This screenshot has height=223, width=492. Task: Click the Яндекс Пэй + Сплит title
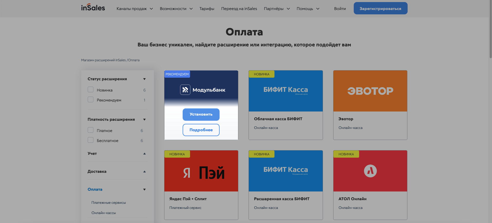(x=188, y=199)
